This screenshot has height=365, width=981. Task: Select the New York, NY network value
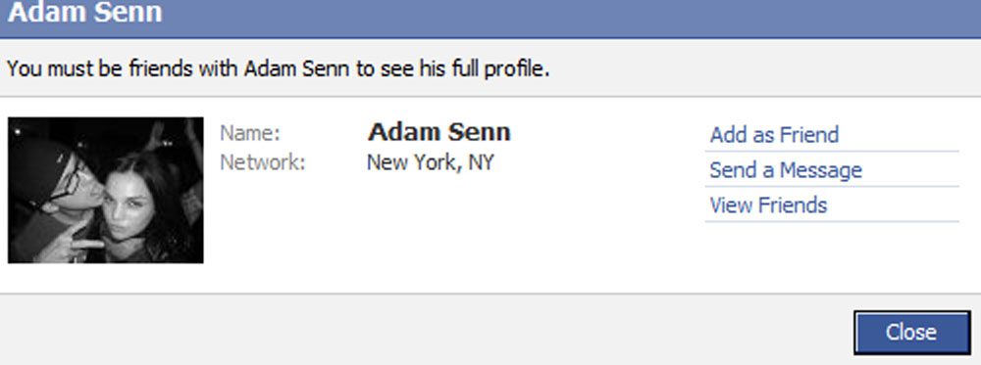[x=430, y=162]
